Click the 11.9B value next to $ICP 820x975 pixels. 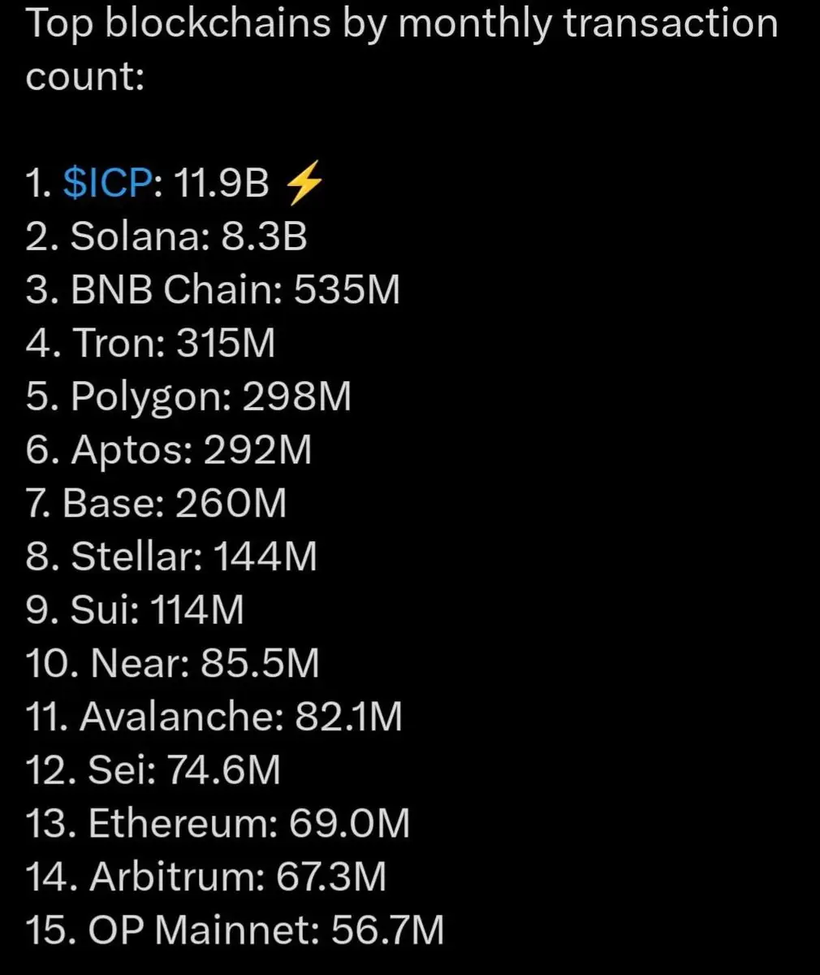pos(221,184)
